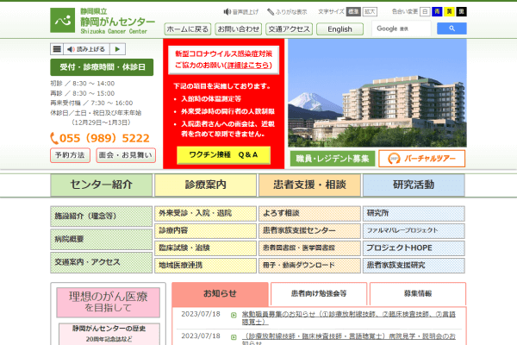Image resolution: width=517 pixels, height=345 pixels.
Task: Open ファルマバレープロジェクト
Action: tap(414, 231)
